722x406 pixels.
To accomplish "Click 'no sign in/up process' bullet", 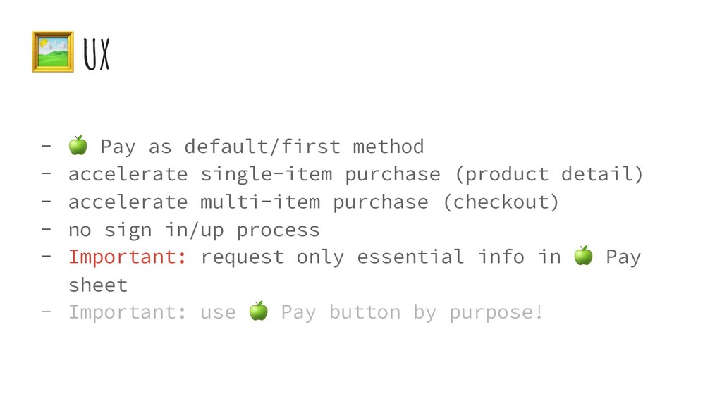I will [x=194, y=230].
